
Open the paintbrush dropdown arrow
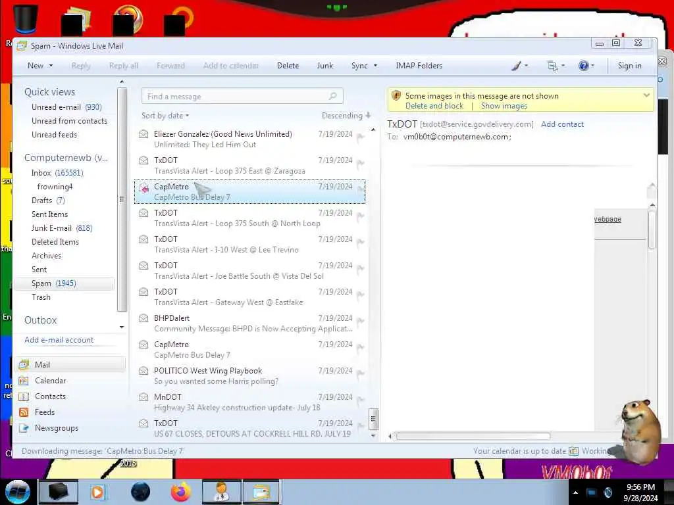526,66
